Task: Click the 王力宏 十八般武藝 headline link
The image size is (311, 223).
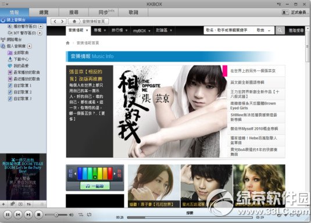Action: [x=255, y=94]
